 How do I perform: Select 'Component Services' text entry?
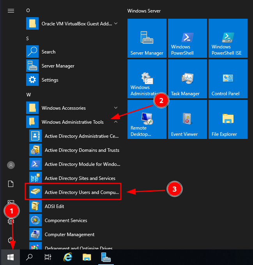pos(66,221)
